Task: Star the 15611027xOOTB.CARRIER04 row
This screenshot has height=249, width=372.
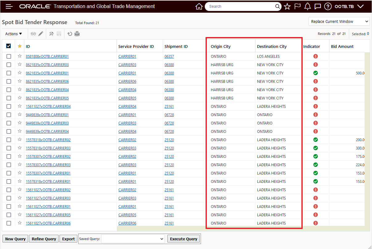Action: (x=20, y=106)
